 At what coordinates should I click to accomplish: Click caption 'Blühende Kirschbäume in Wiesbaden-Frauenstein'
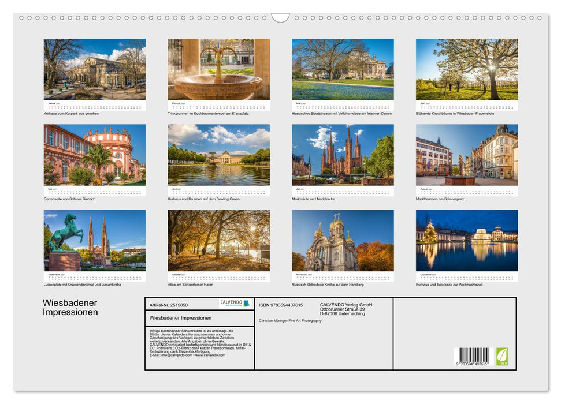click(455, 113)
